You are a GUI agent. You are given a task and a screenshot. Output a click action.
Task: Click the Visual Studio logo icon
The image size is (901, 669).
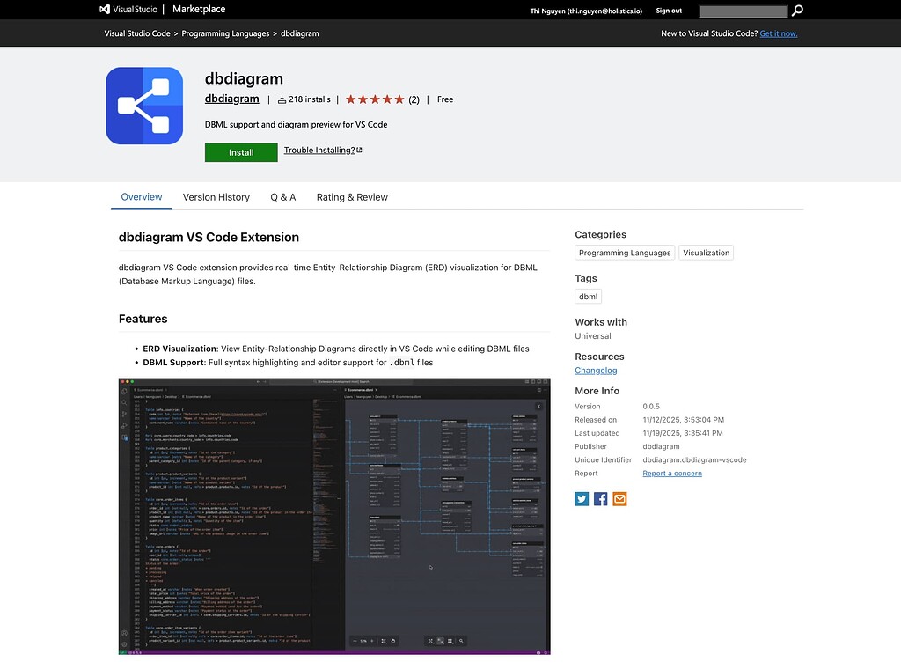[x=103, y=10]
